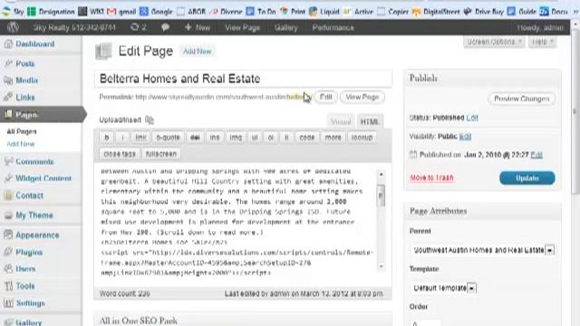Switch to the Visual editor tab

(x=341, y=121)
